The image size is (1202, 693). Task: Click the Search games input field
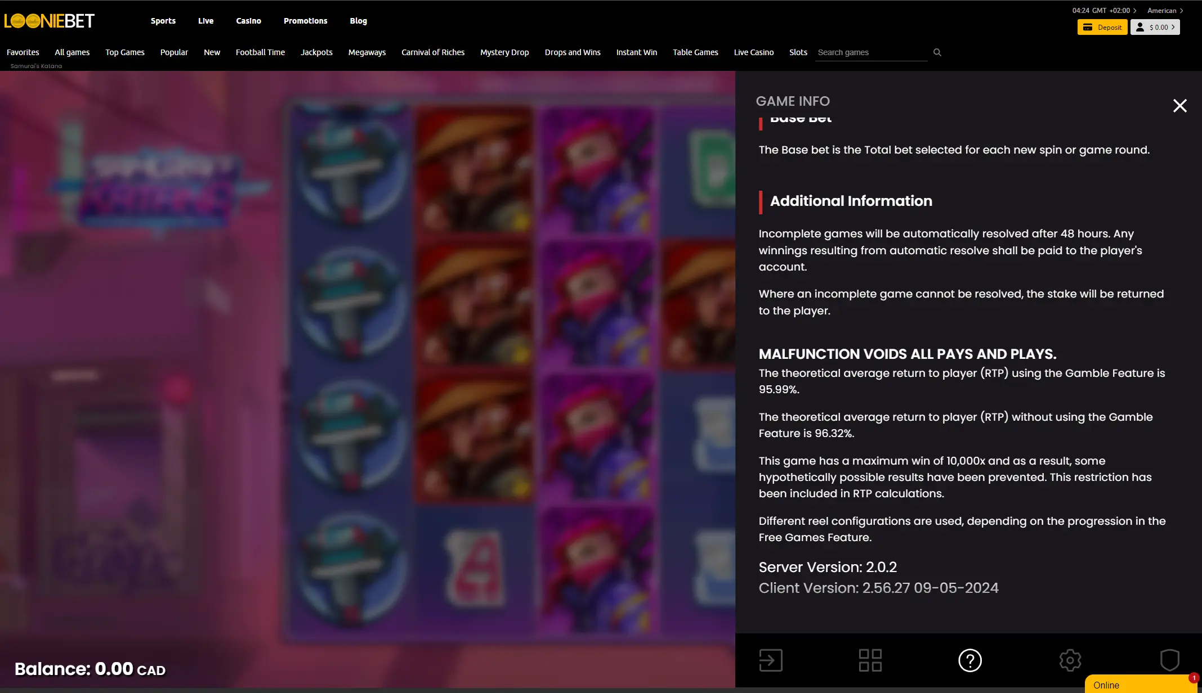pyautogui.click(x=871, y=52)
